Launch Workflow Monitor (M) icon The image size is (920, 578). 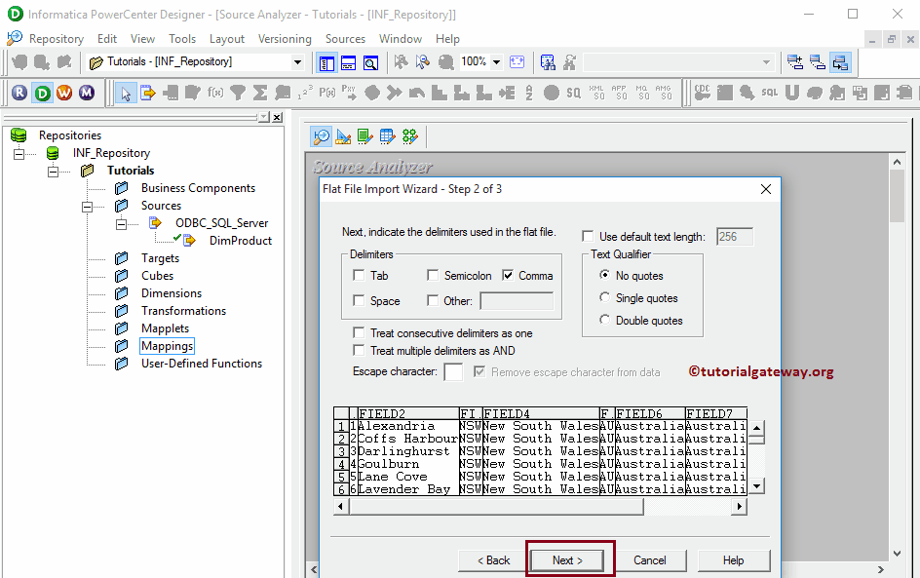tap(87, 93)
